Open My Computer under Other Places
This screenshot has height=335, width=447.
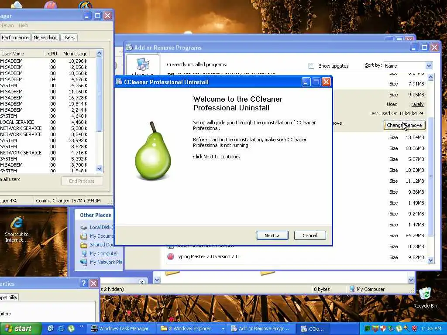pos(104,253)
